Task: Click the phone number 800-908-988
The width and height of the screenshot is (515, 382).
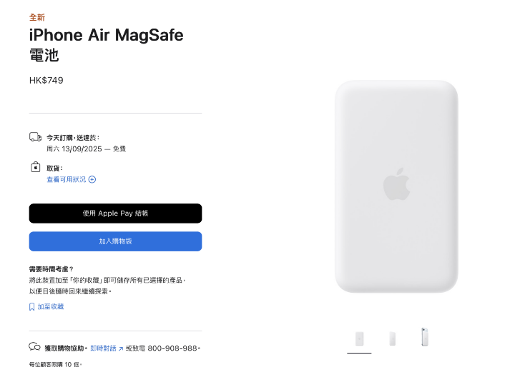Action: [x=172, y=348]
